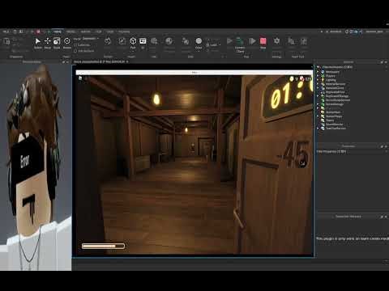Switch to the PLUGINS ribbon tab
The image size is (389, 291).
pos(124,32)
